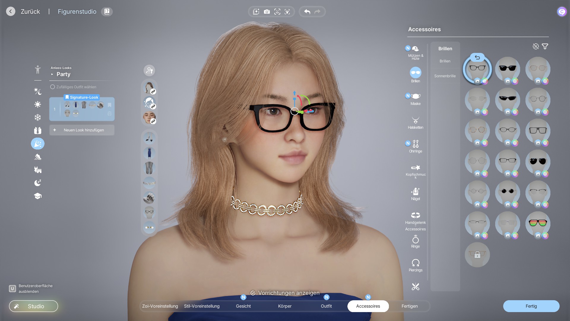Open the Ohrringe category
Viewport: 570px width, 321px height.
click(416, 147)
